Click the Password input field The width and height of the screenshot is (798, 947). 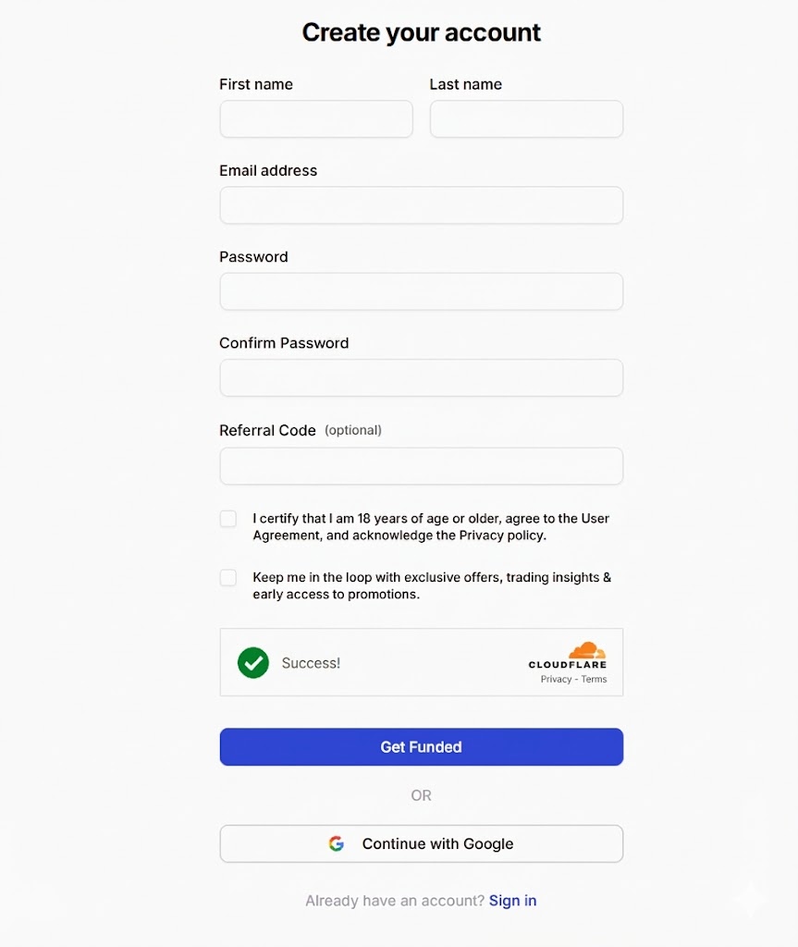point(421,290)
